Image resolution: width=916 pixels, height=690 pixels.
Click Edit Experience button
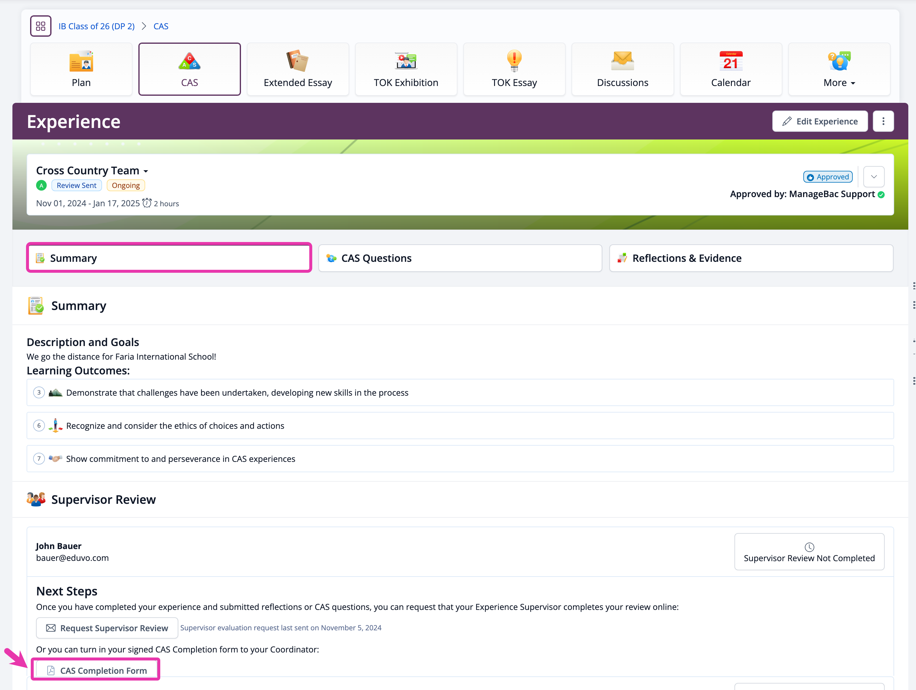820,121
